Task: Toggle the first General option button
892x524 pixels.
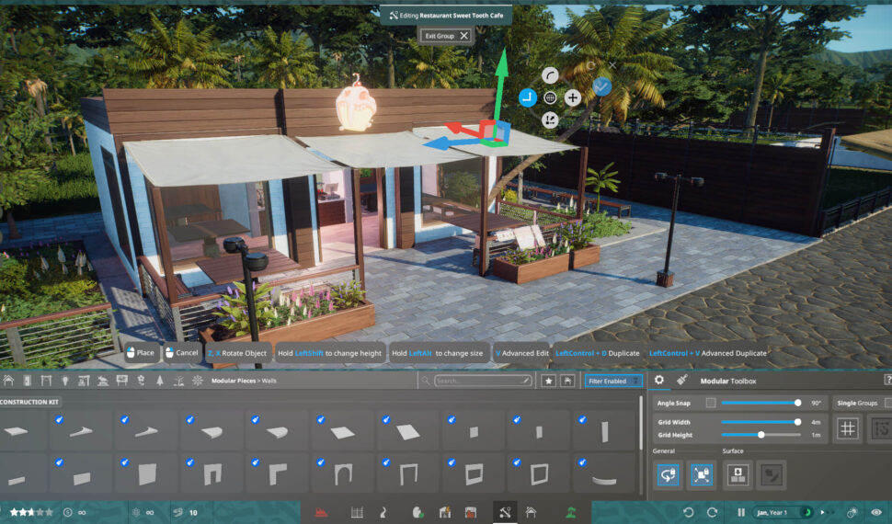Action: tap(667, 474)
